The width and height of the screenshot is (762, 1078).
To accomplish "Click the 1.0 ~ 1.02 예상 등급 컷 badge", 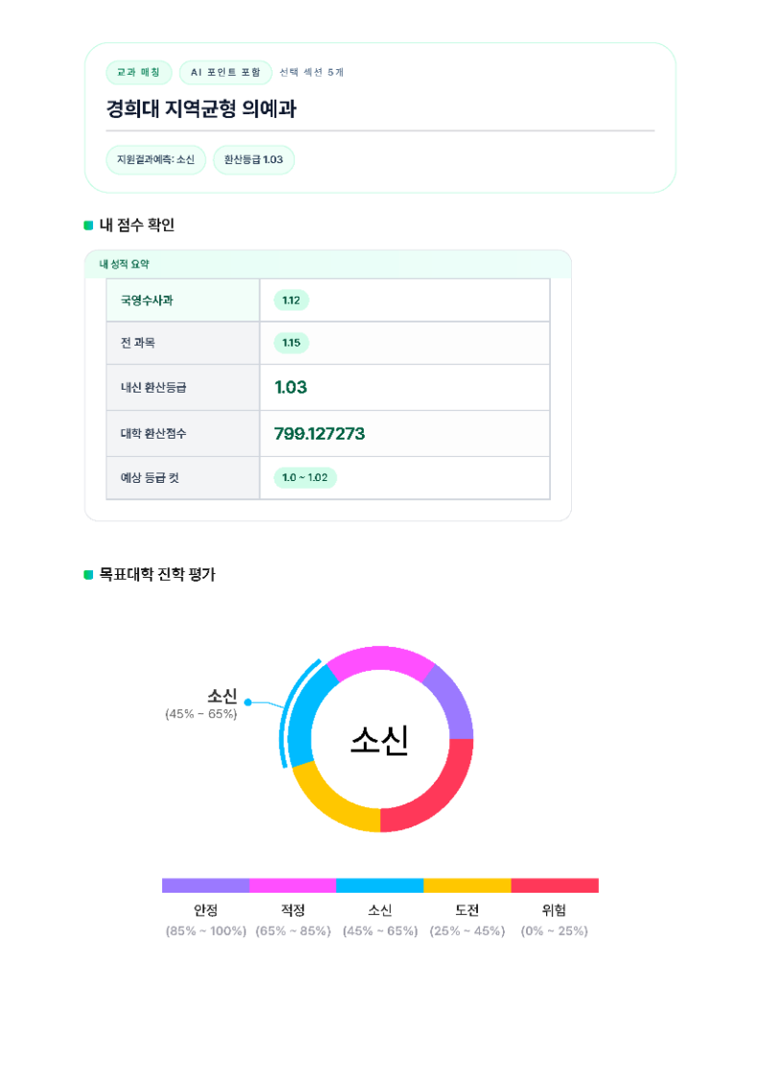I will pos(305,477).
